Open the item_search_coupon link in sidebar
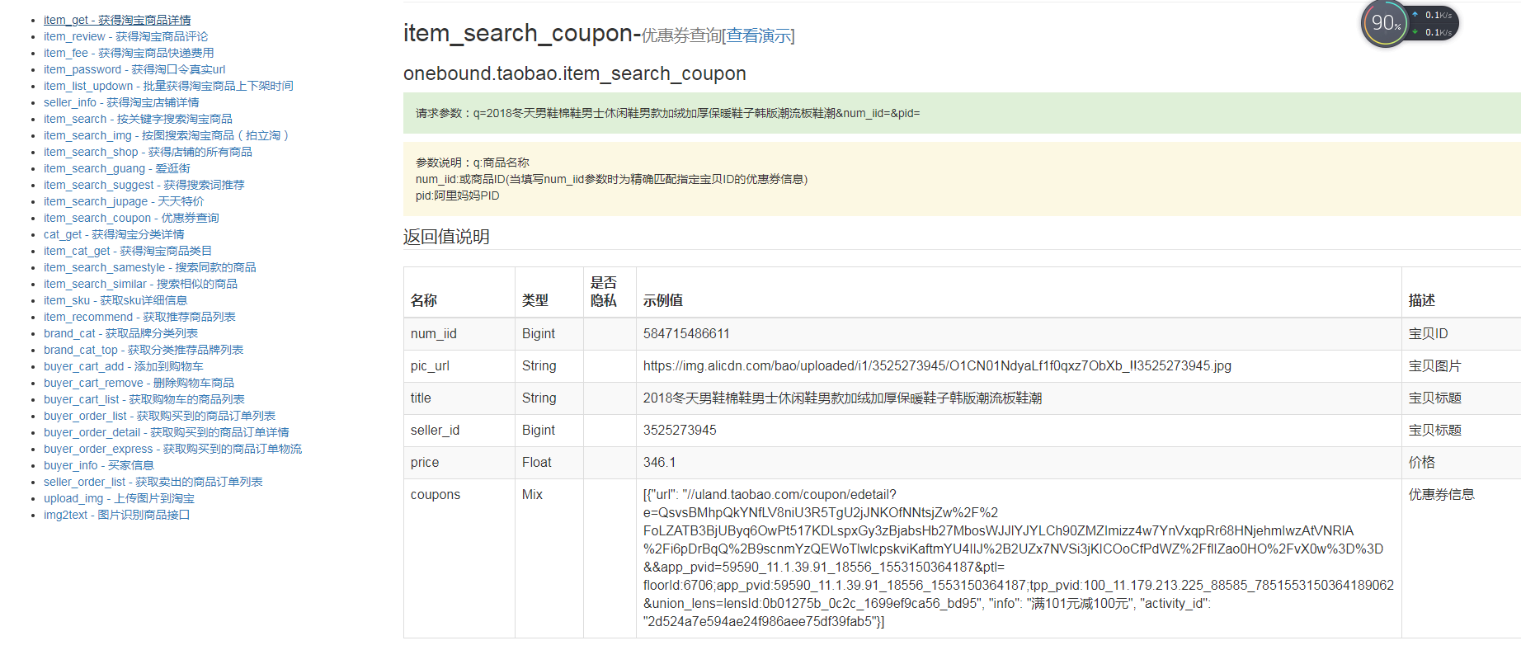1521x650 pixels. (x=131, y=218)
